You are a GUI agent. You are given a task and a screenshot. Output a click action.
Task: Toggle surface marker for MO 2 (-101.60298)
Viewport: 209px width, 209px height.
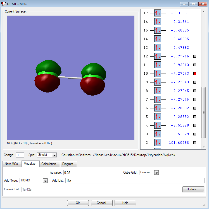point(195,143)
